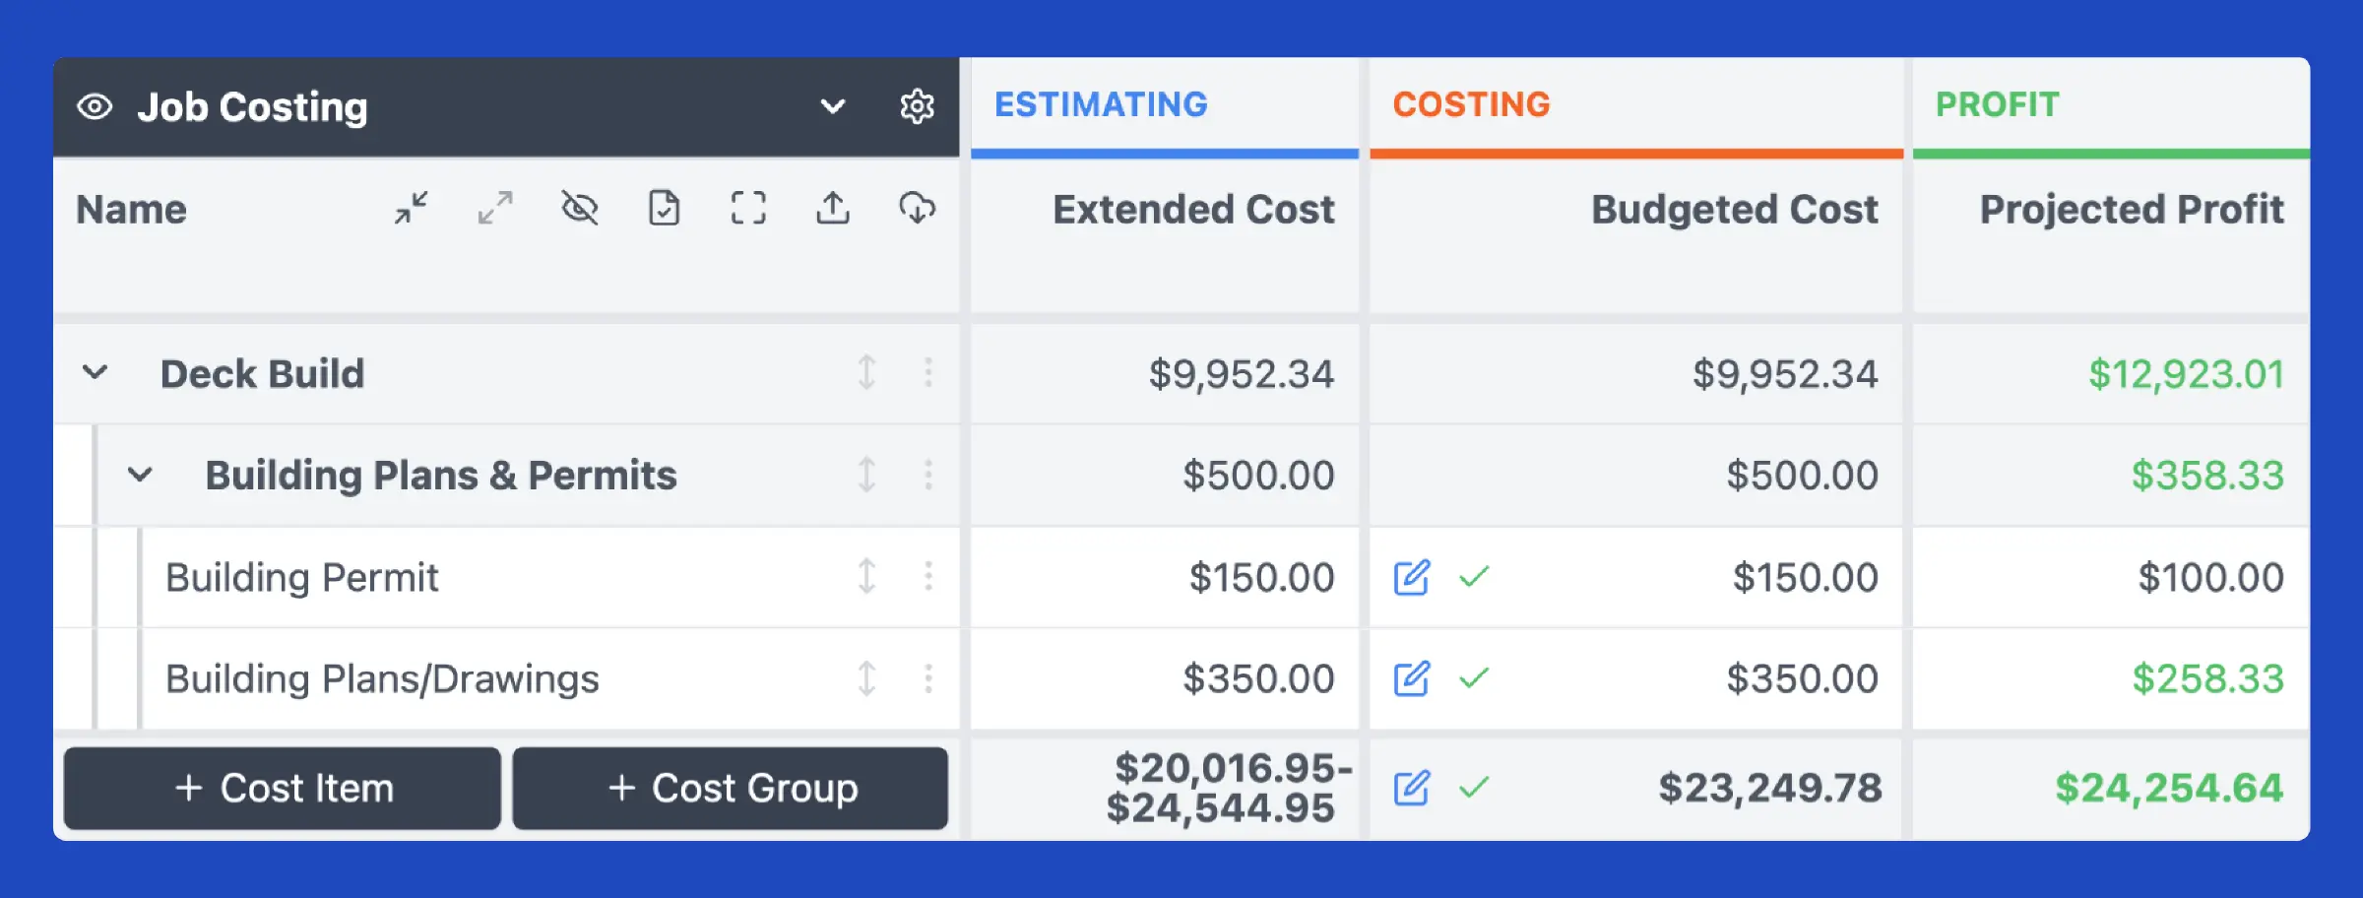Select the COSTING tab

[1471, 104]
